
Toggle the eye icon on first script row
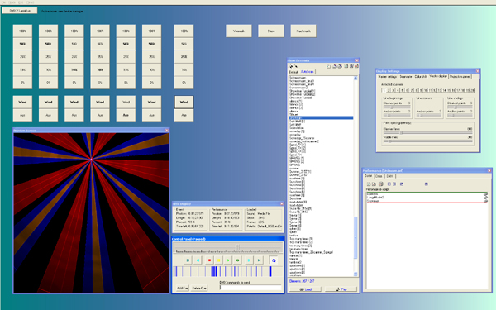point(485,194)
